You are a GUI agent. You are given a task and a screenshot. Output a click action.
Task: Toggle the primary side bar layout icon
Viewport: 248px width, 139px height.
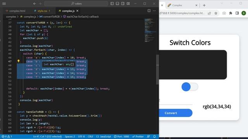tap(112, 3)
